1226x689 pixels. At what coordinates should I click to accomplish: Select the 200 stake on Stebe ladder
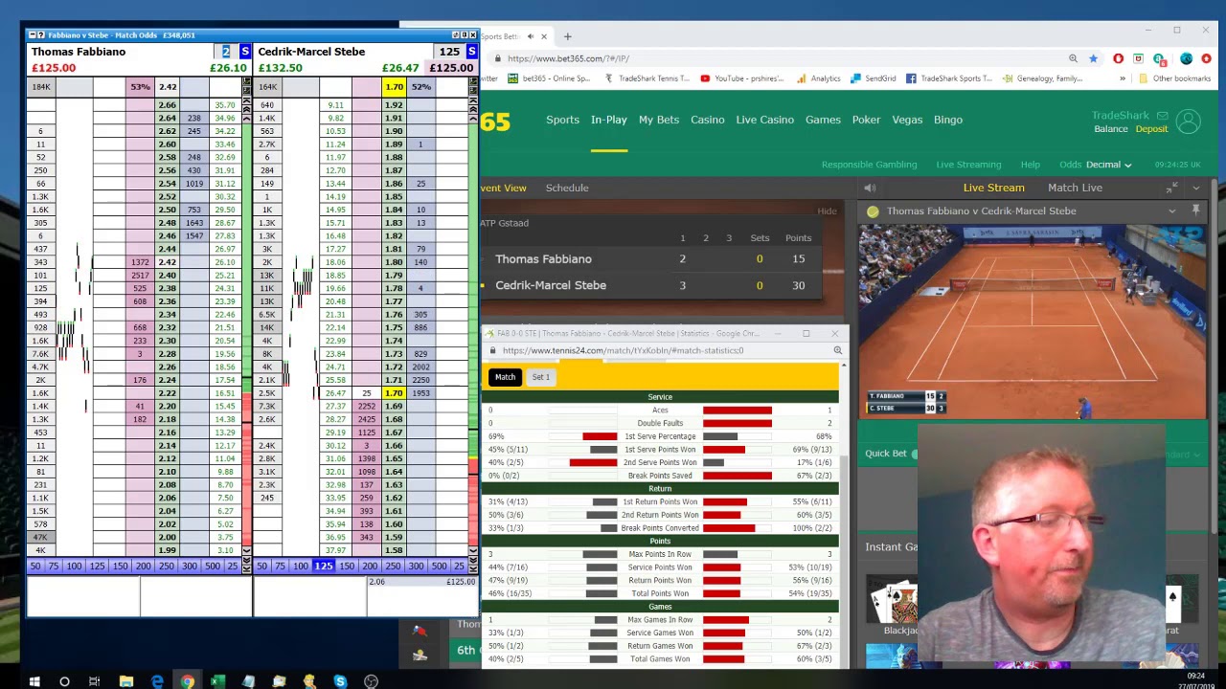(370, 567)
